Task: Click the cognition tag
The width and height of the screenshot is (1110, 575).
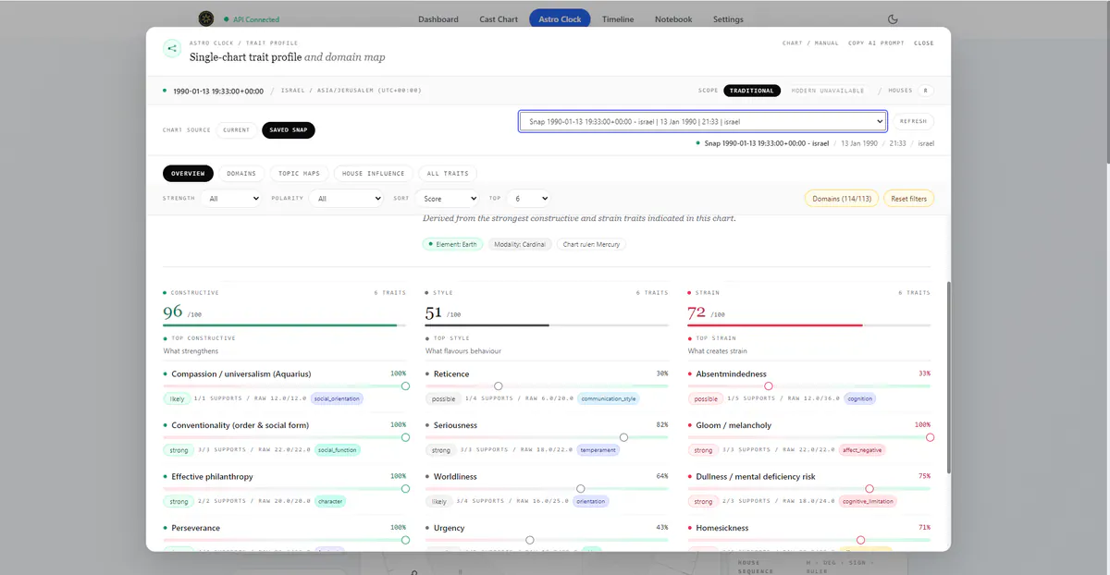Action: [859, 398]
